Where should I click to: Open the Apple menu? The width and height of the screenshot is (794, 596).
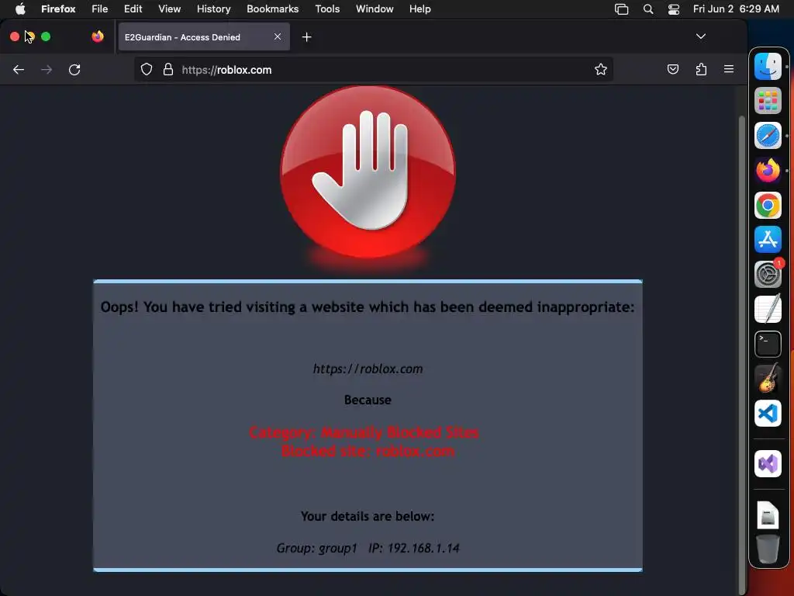(x=20, y=9)
